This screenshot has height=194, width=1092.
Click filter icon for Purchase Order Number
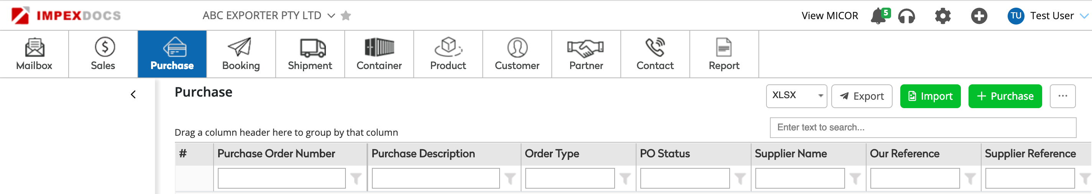click(x=356, y=179)
